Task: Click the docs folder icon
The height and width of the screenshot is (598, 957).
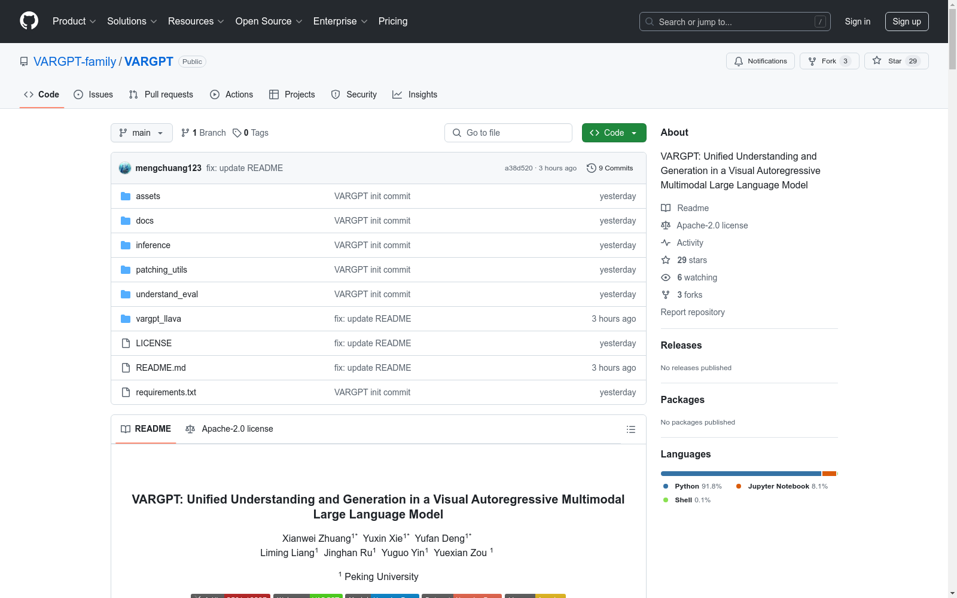Action: point(126,221)
